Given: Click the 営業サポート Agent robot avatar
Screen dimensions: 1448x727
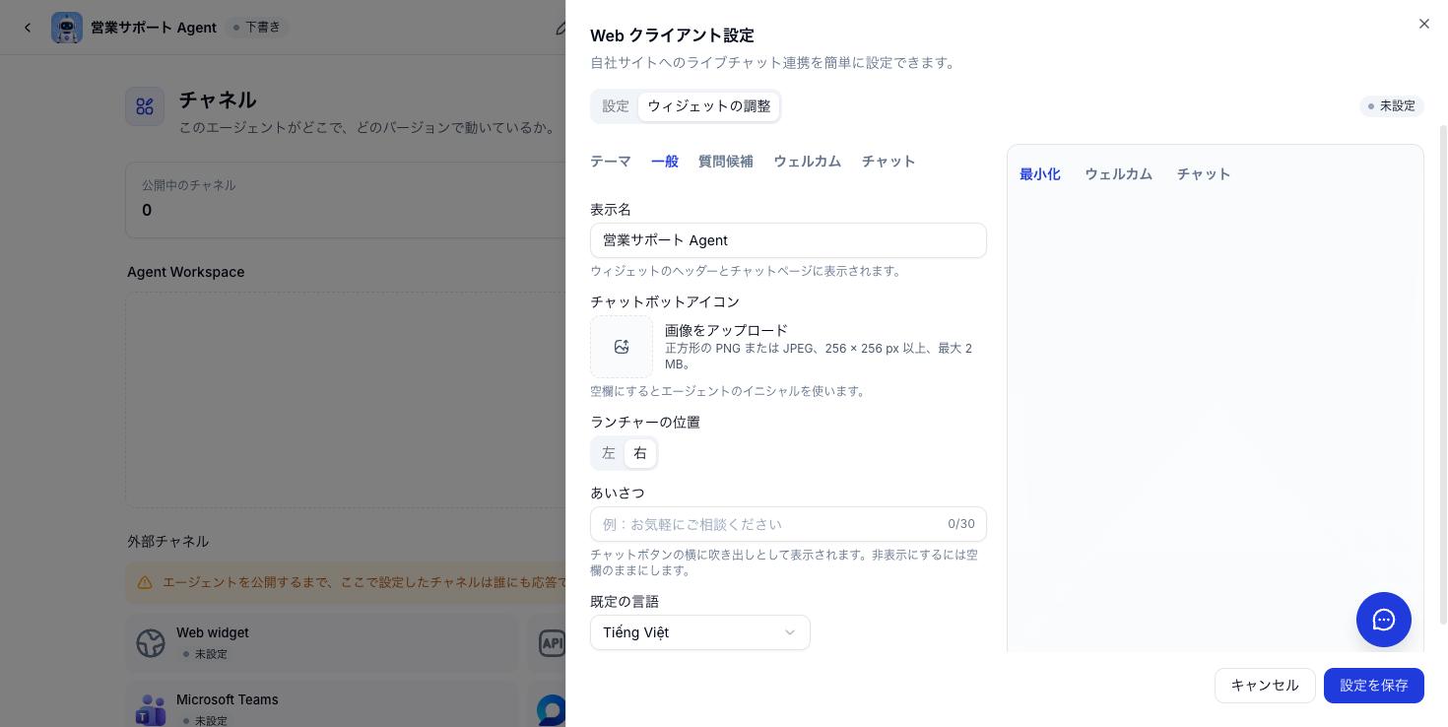Looking at the screenshot, I should [x=67, y=28].
